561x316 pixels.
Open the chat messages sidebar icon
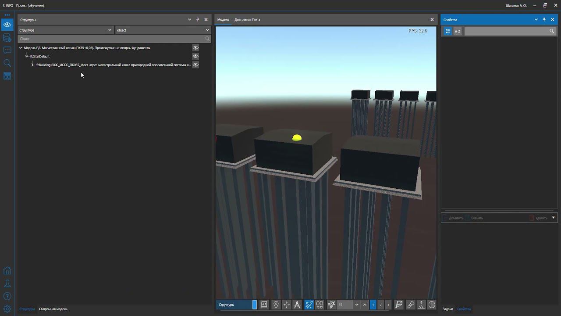[7, 50]
